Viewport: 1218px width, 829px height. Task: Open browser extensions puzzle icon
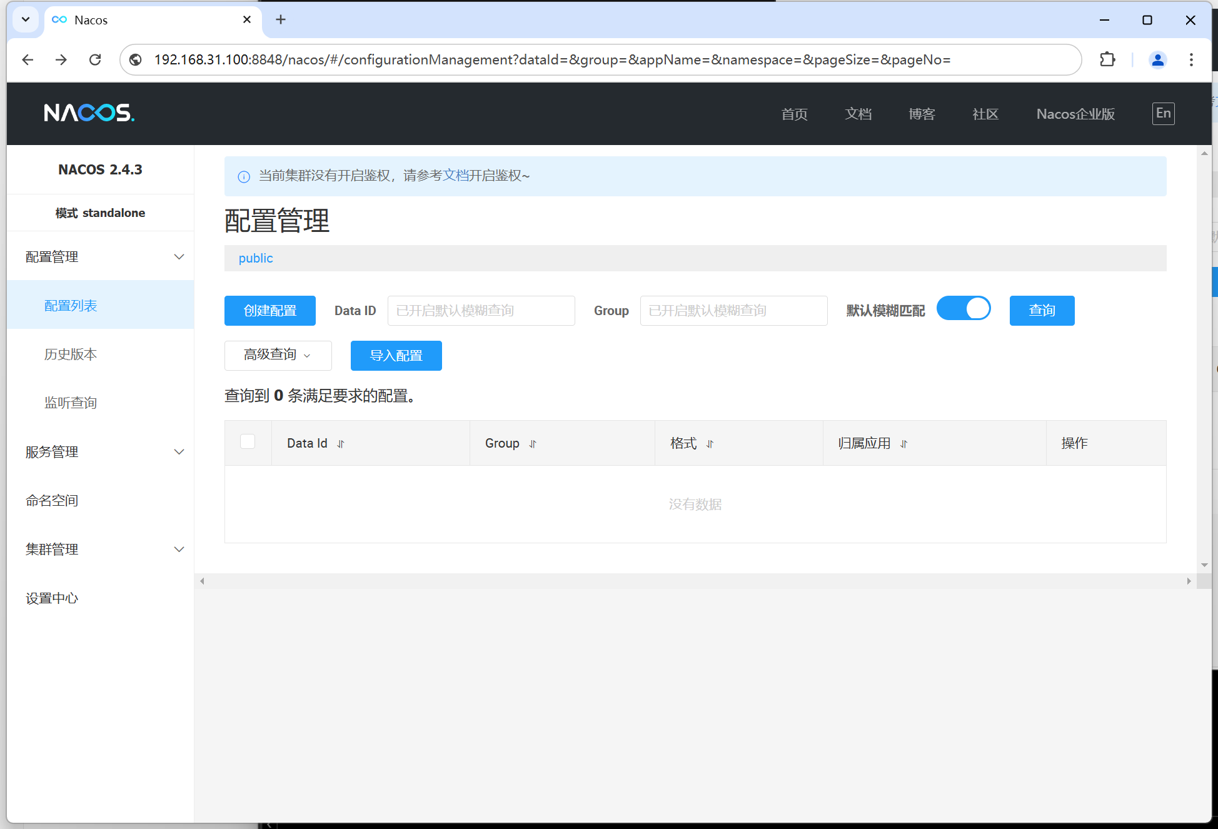[1107, 59]
